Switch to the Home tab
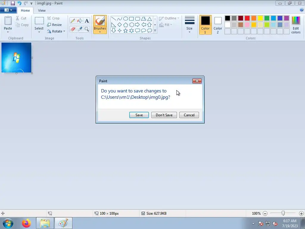The height and width of the screenshot is (229, 305). click(25, 10)
